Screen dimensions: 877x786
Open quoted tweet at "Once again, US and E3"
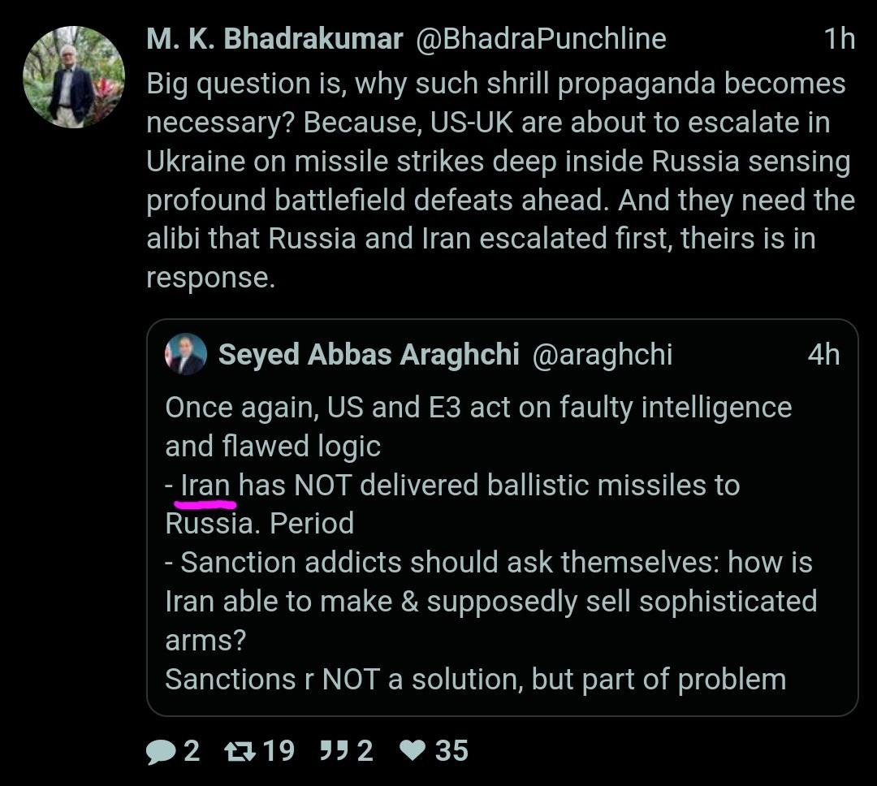pos(478,407)
